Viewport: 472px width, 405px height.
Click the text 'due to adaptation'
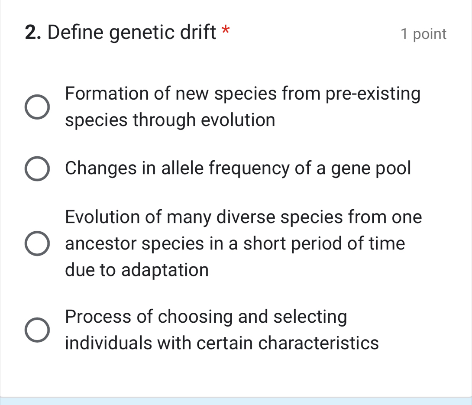[137, 270]
